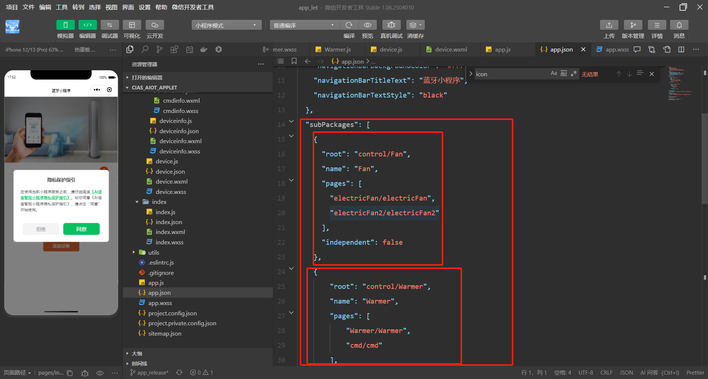Click the 拒绝 button in privacy dialog
The width and height of the screenshot is (708, 379).
[x=41, y=229]
